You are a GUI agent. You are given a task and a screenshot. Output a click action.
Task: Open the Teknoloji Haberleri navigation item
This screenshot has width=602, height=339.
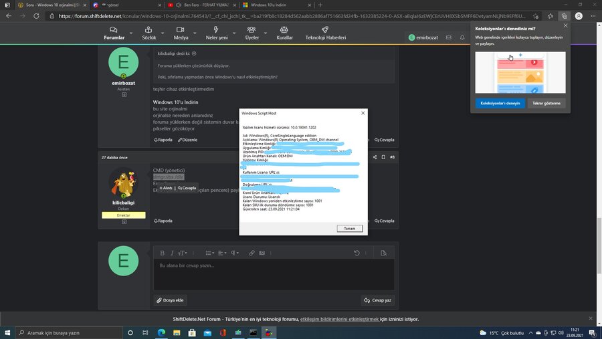(x=326, y=33)
